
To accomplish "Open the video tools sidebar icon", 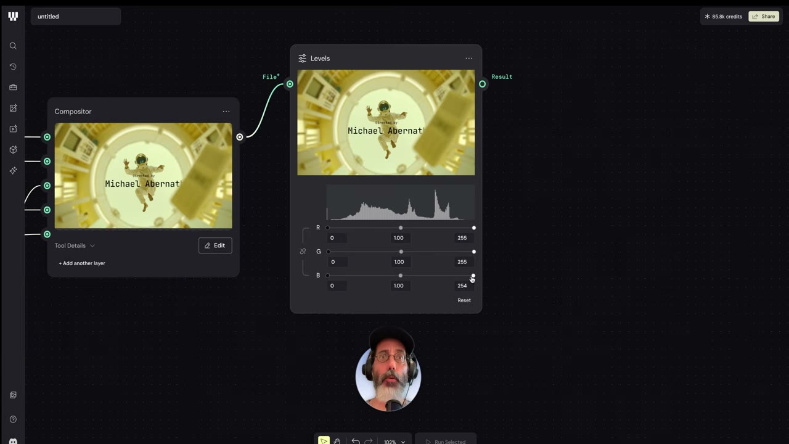I will click(x=13, y=129).
